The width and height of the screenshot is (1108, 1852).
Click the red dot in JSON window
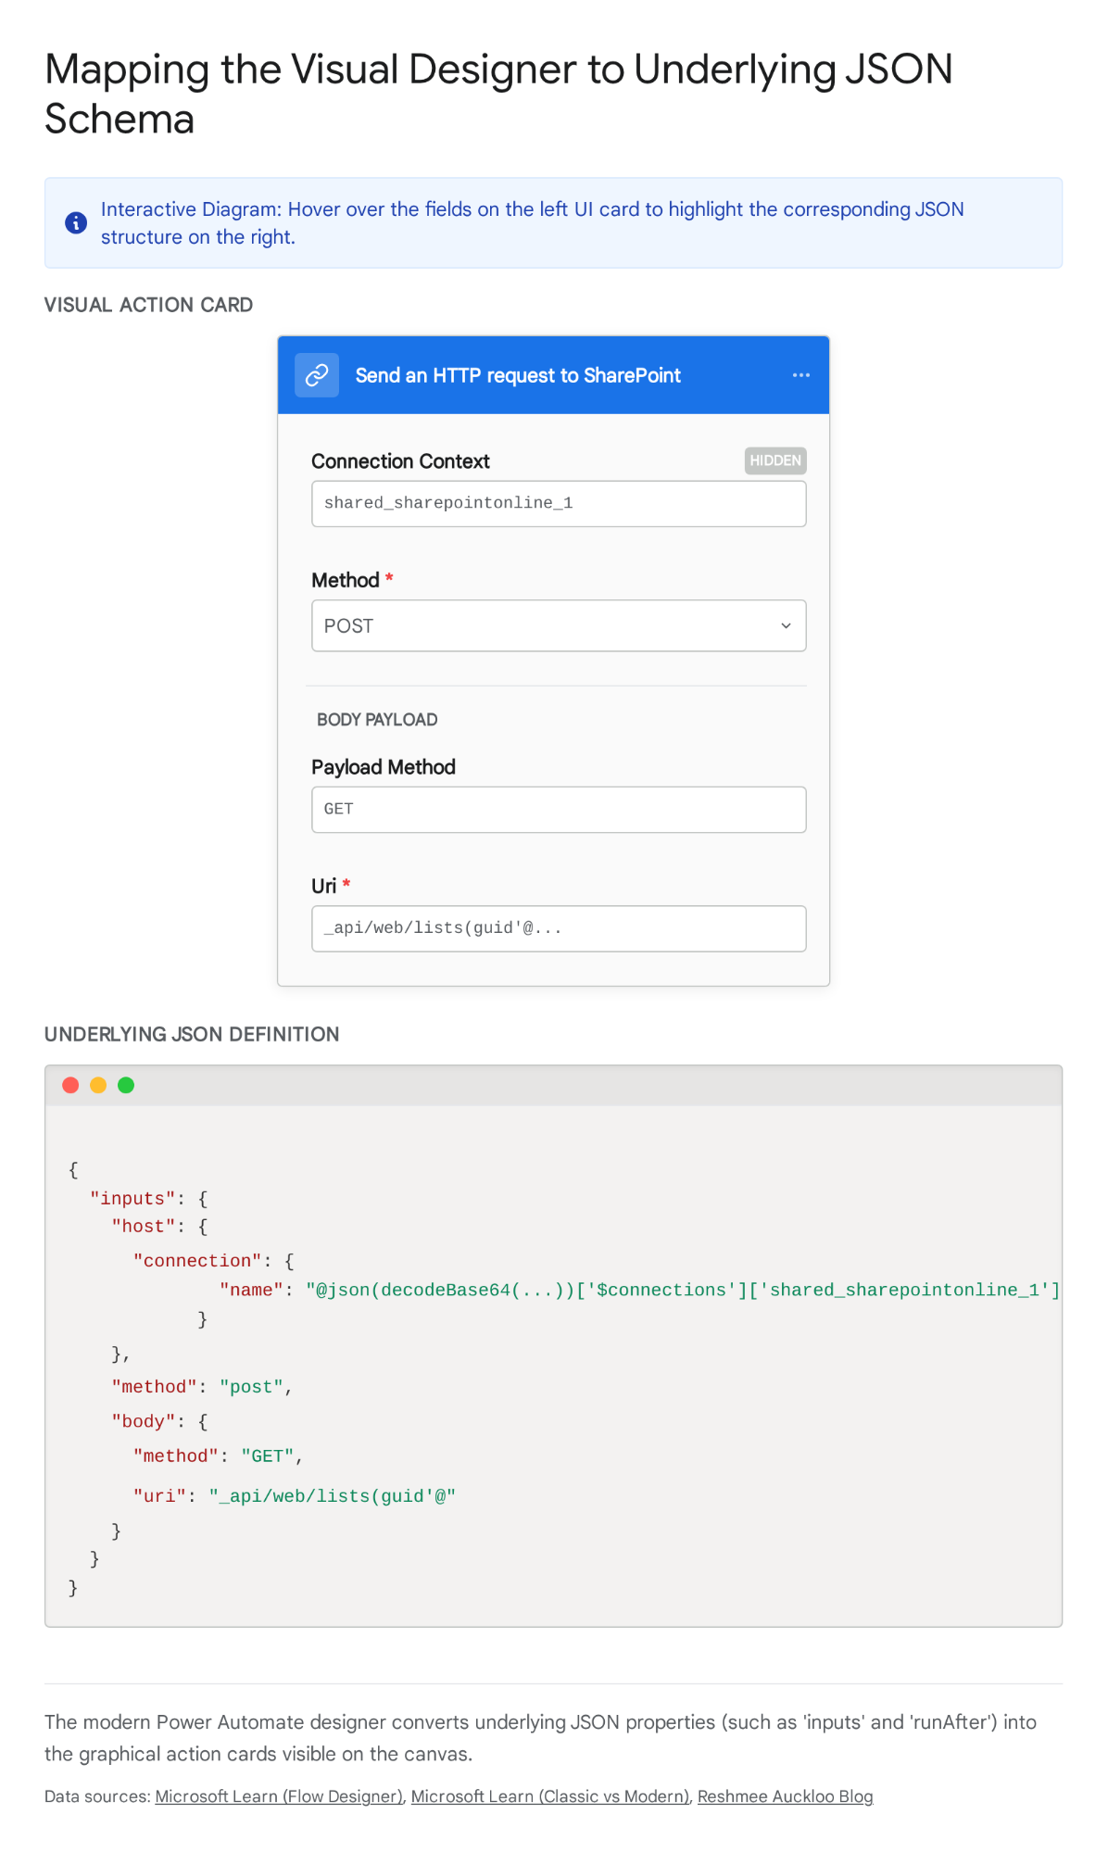point(70,1085)
